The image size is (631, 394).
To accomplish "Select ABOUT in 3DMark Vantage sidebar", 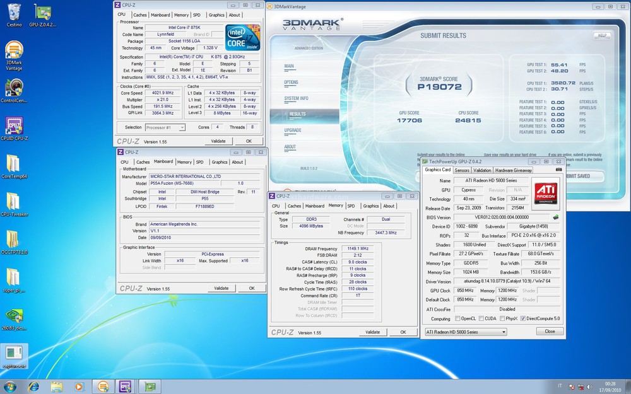I will [290, 147].
